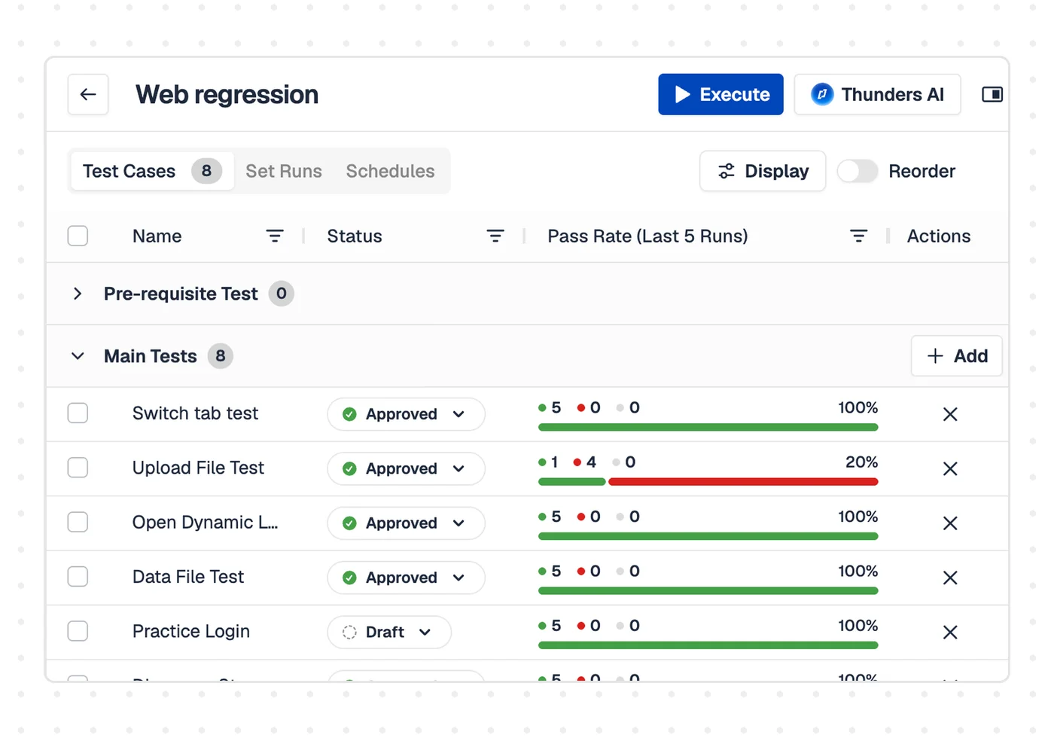This screenshot has width=1054, height=738.
Task: Click Add in Main Tests section
Action: pos(957,355)
